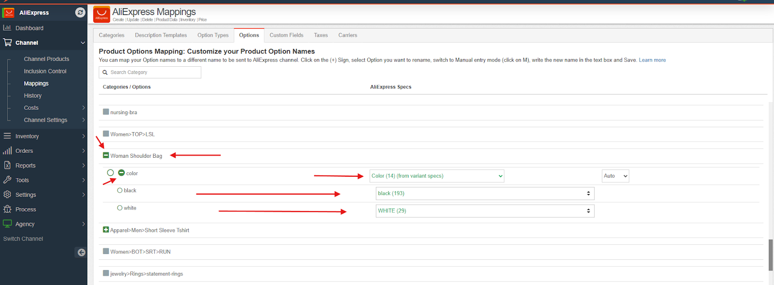774x285 pixels.
Task: Expand the Channel Settings submenu chevron
Action: (83, 120)
